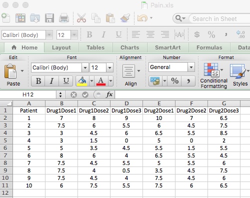Open the General number format dropdown
Image resolution: width=250 pixels, height=198 pixels.
191,67
